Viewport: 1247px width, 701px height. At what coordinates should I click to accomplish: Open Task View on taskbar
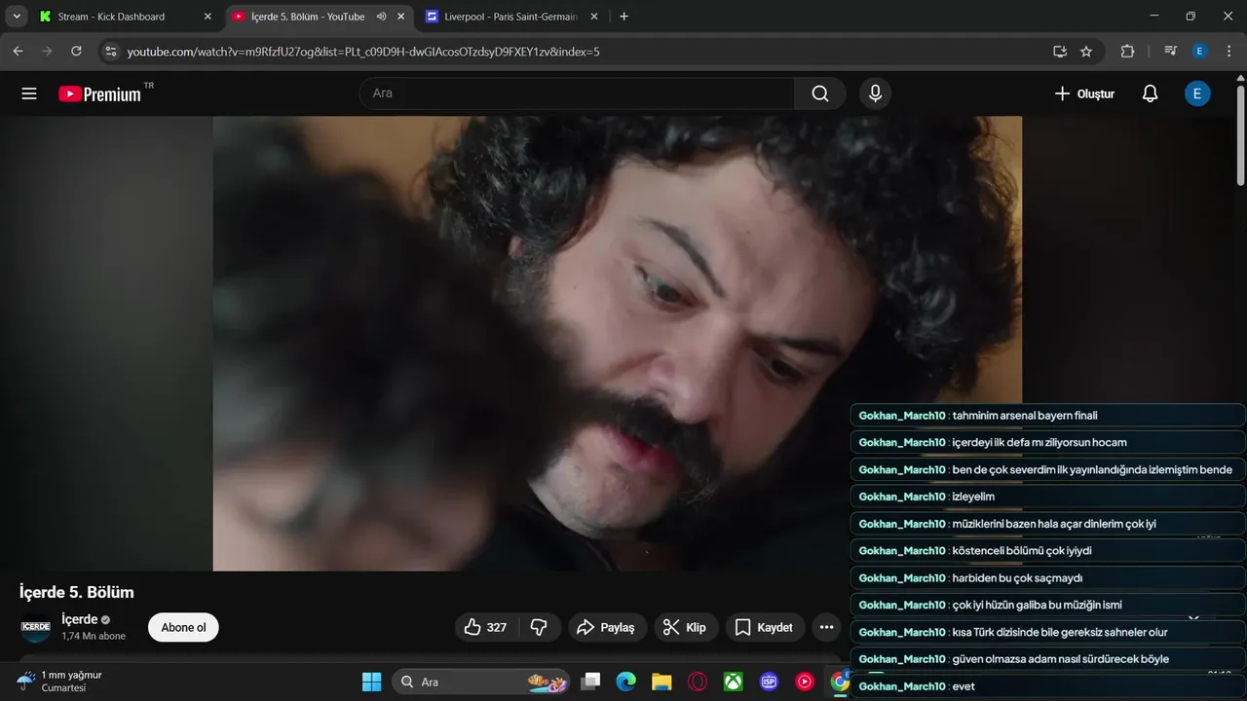point(590,682)
